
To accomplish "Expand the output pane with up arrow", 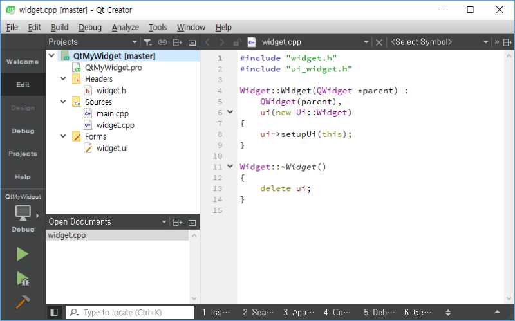I will tap(497, 312).
